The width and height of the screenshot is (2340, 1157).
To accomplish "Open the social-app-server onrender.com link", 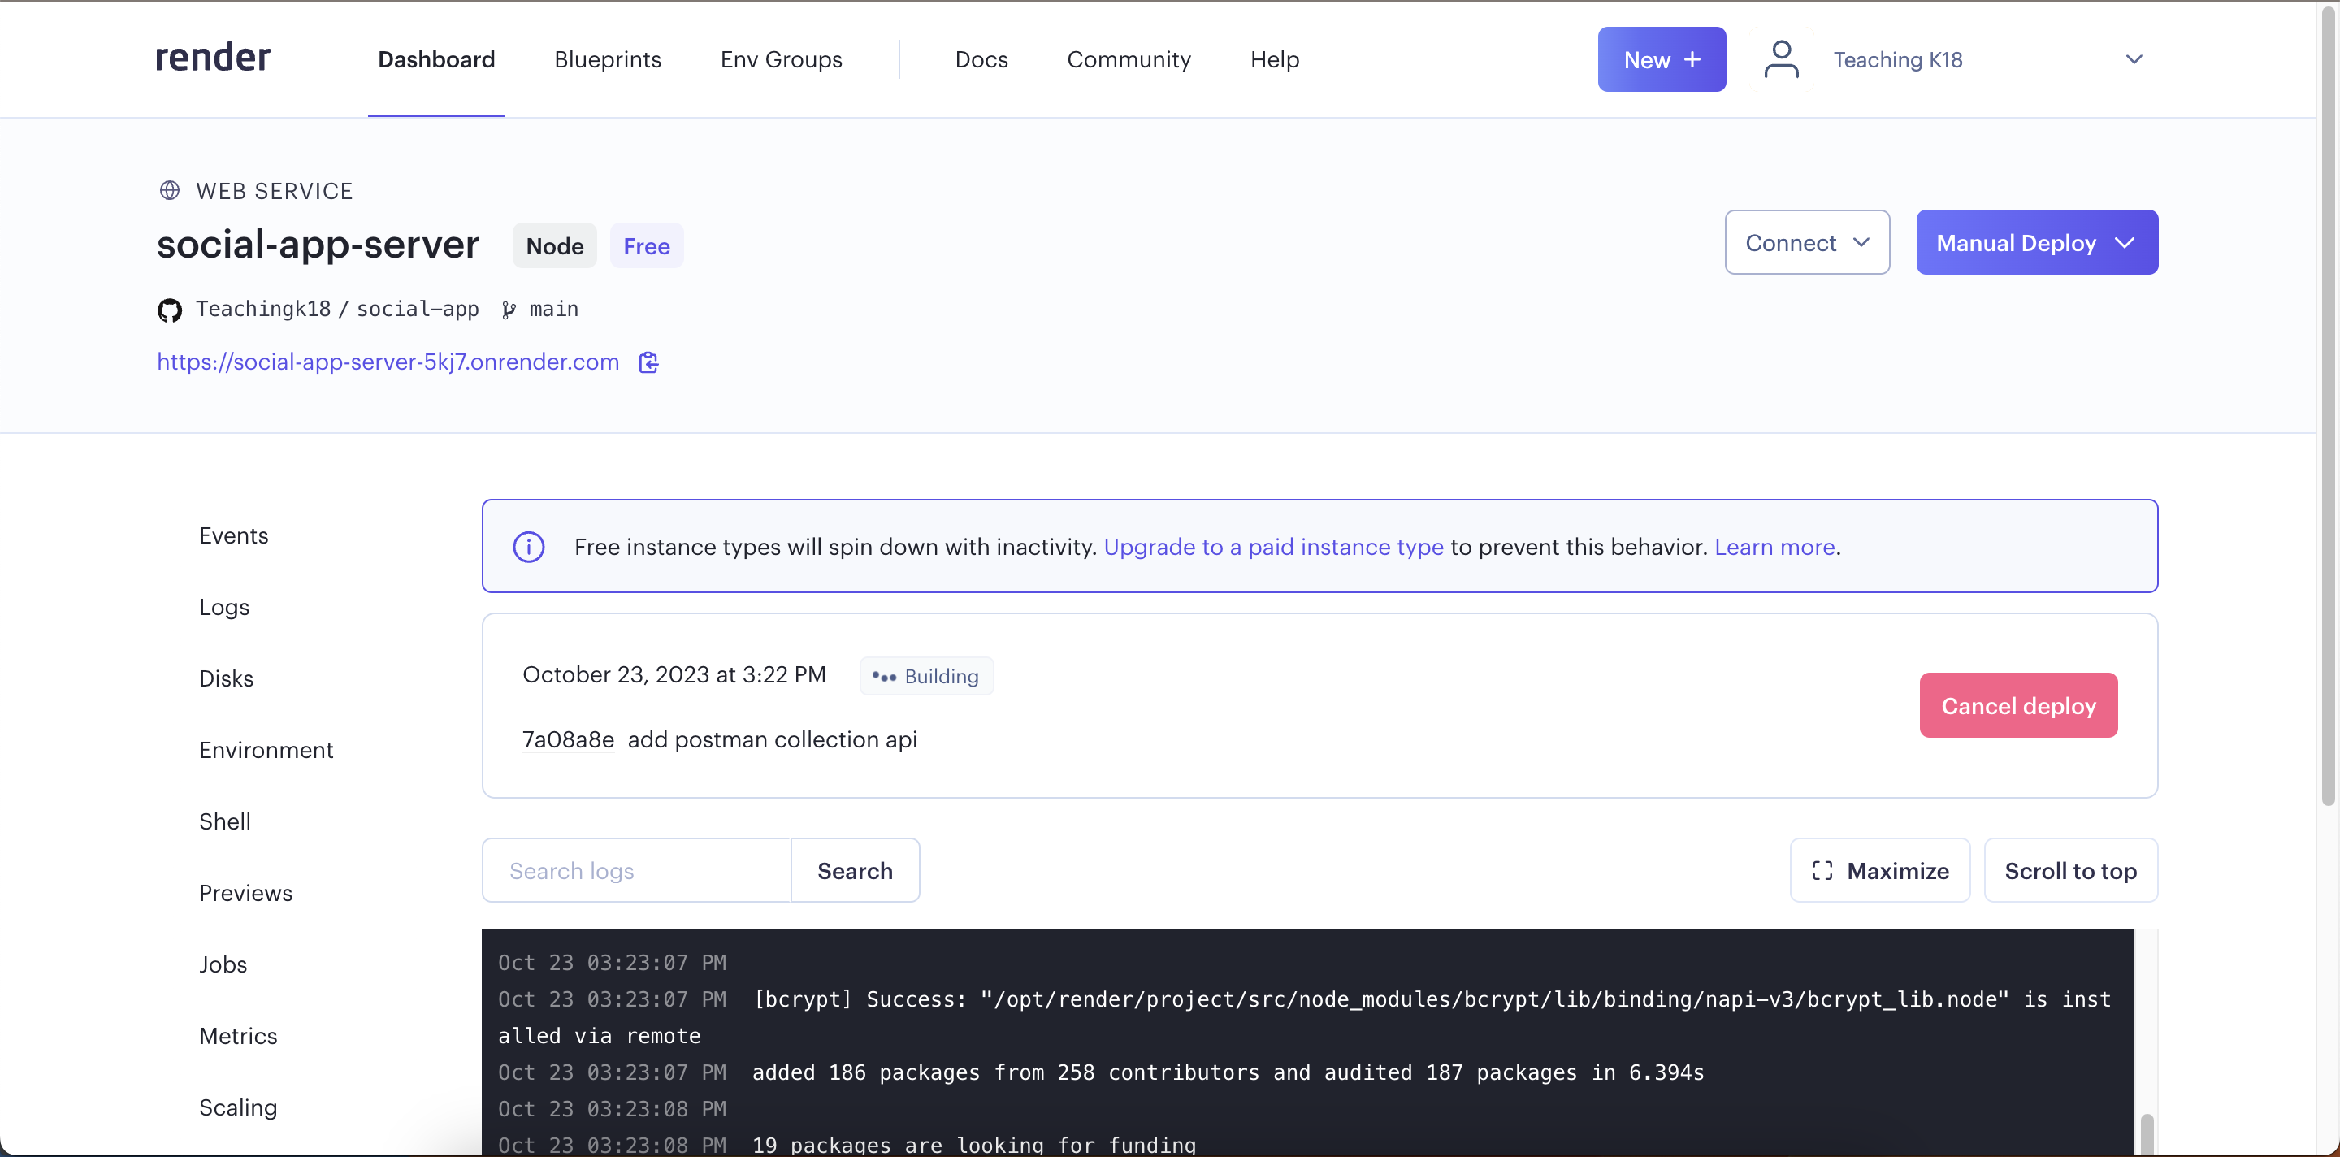I will click(x=388, y=362).
